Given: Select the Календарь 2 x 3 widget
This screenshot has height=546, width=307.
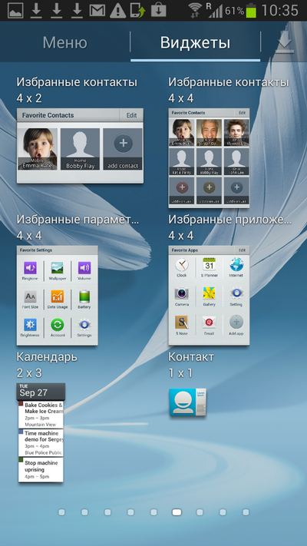Looking at the screenshot, I should coord(41,432).
